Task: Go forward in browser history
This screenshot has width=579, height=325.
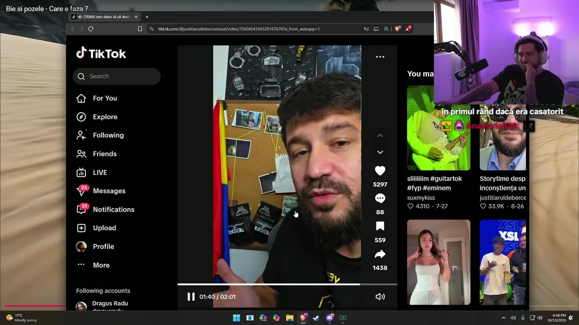Action: point(81,29)
